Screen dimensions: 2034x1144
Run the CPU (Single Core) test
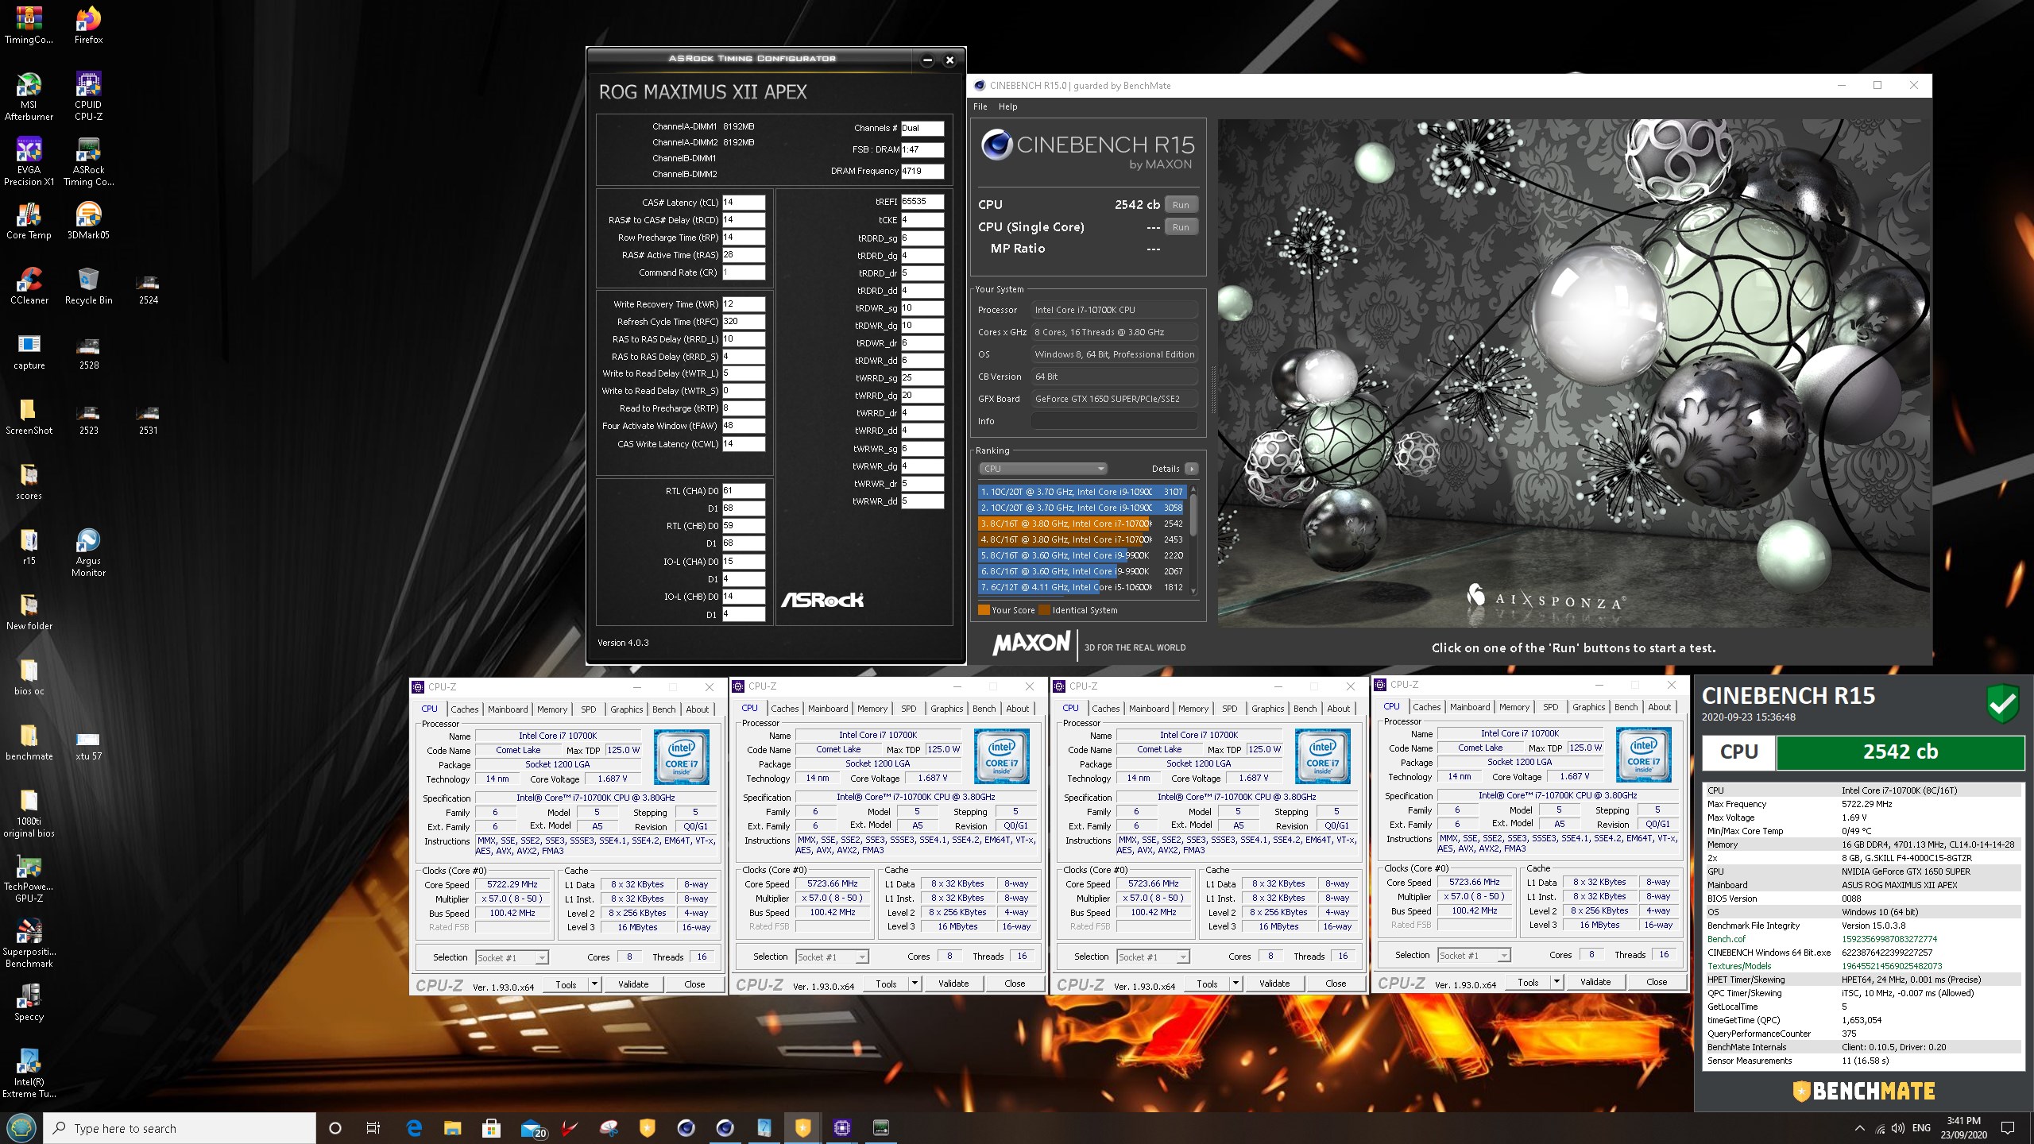[x=1181, y=227]
